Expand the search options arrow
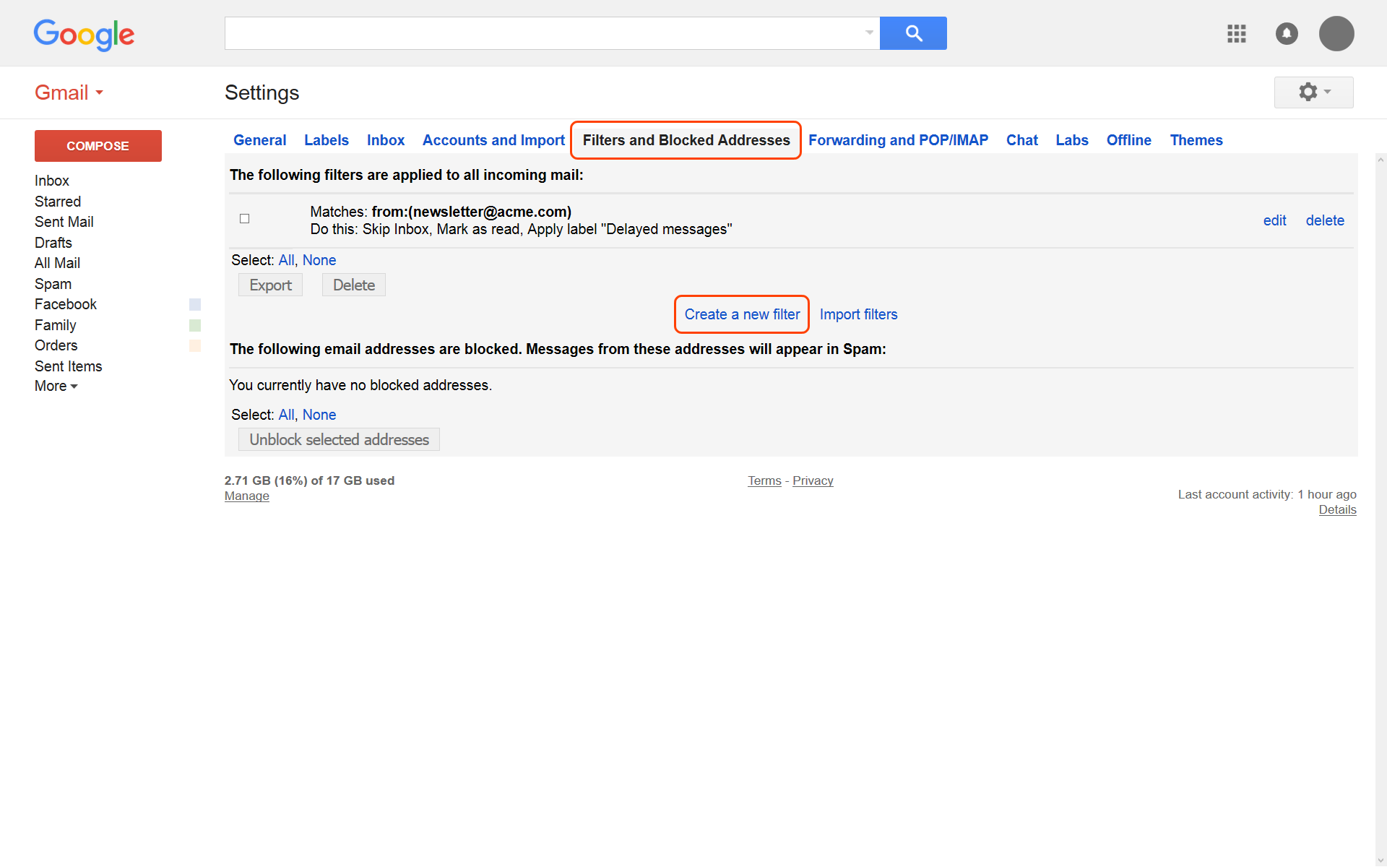Image resolution: width=1387 pixels, height=867 pixels. (869, 33)
